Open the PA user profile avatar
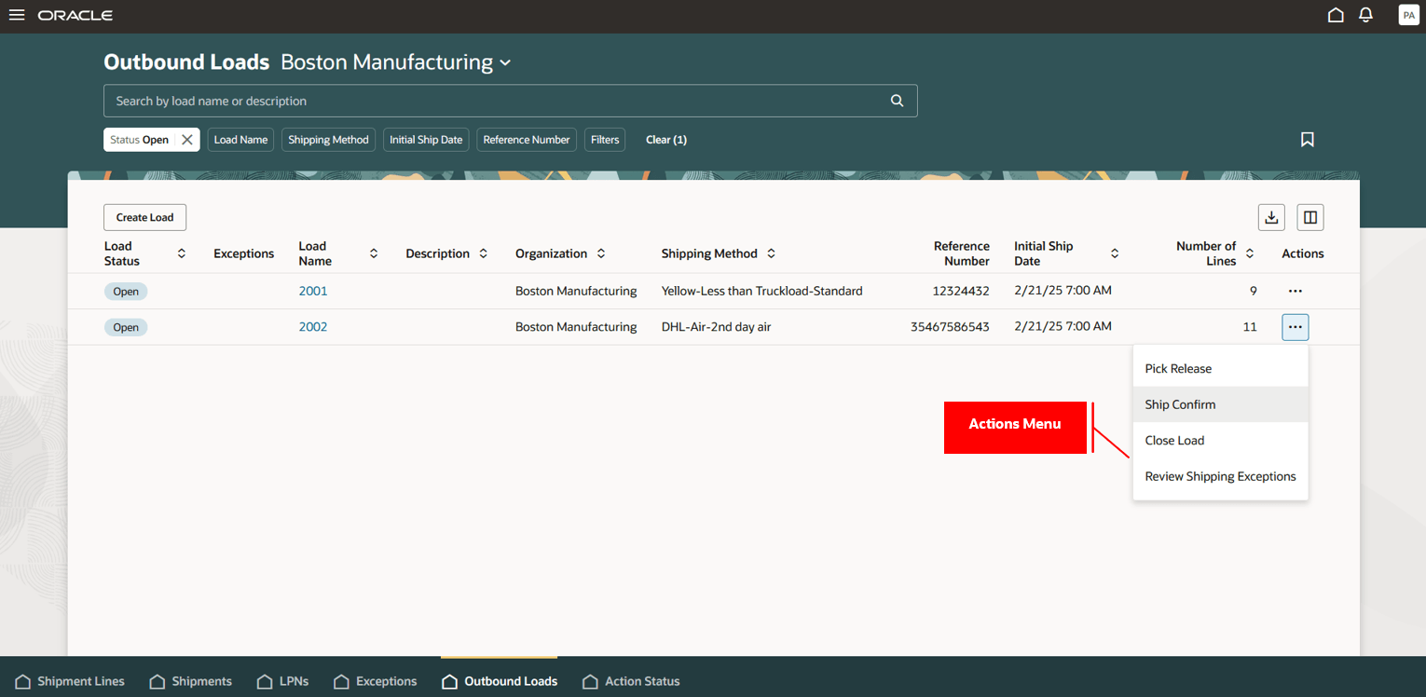The height and width of the screenshot is (697, 1426). coord(1408,15)
